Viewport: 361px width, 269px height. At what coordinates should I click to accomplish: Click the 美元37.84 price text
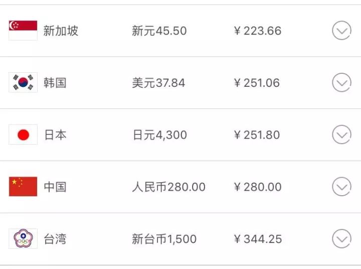[x=158, y=83]
